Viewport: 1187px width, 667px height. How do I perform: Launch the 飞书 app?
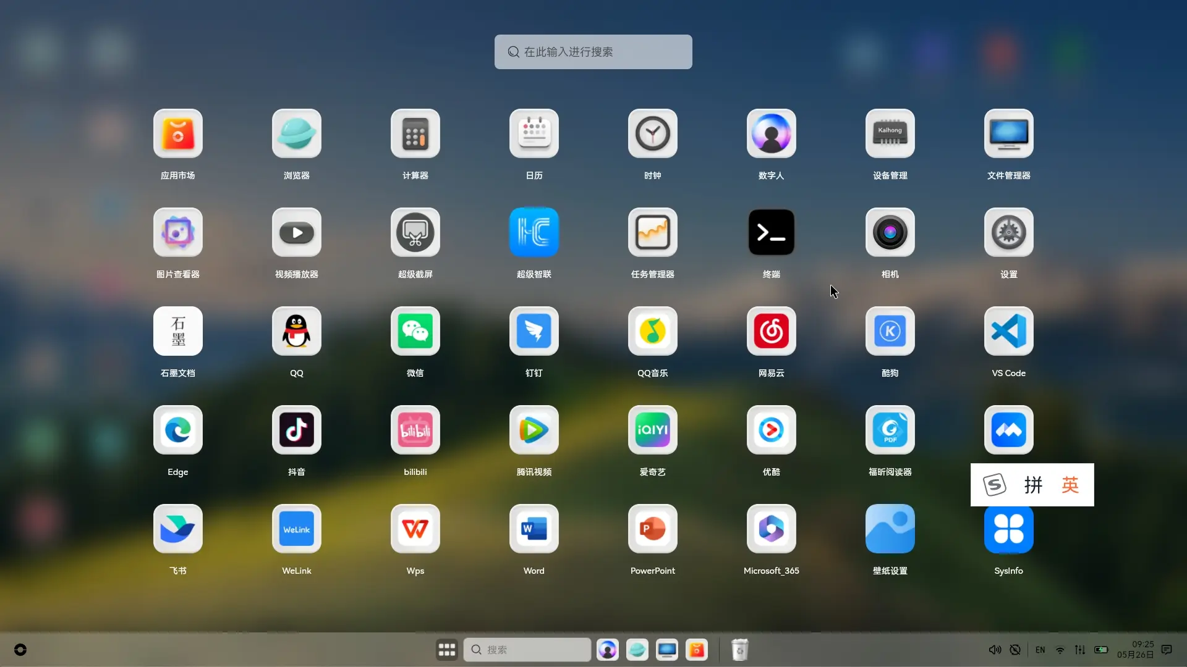pyautogui.click(x=178, y=529)
